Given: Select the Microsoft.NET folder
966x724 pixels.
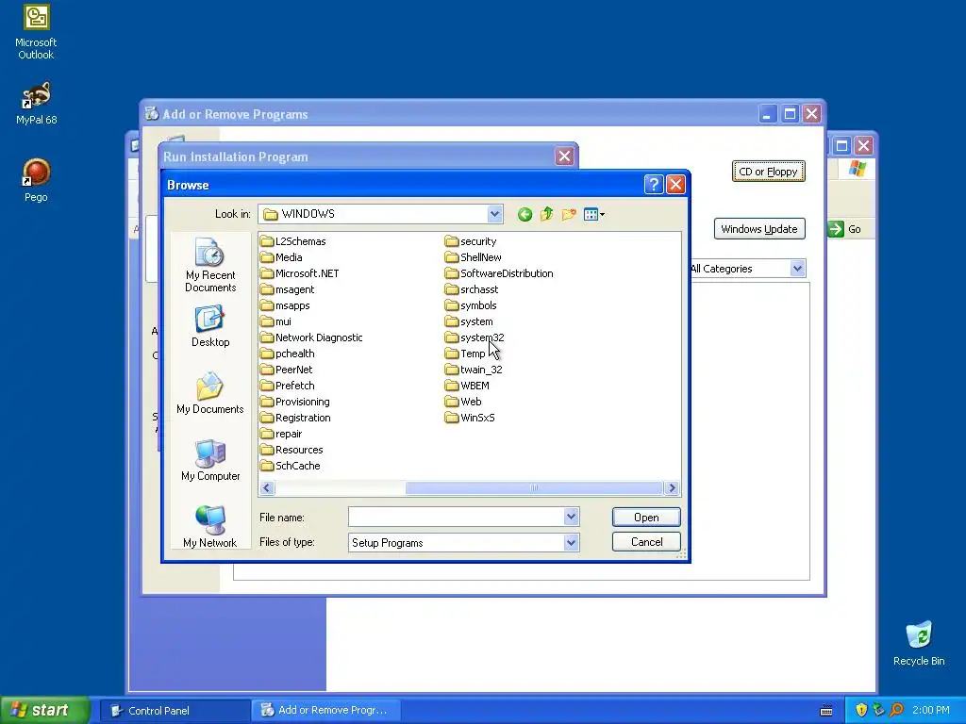Looking at the screenshot, I should pyautogui.click(x=299, y=273).
